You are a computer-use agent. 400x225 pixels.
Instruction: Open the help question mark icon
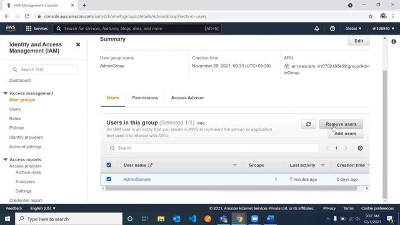tap(332, 29)
